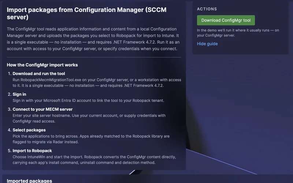Viewport: 293px width, 183px height.
Task: Click the 'Pick the applications to bring across' description
Action: [x=91, y=139]
